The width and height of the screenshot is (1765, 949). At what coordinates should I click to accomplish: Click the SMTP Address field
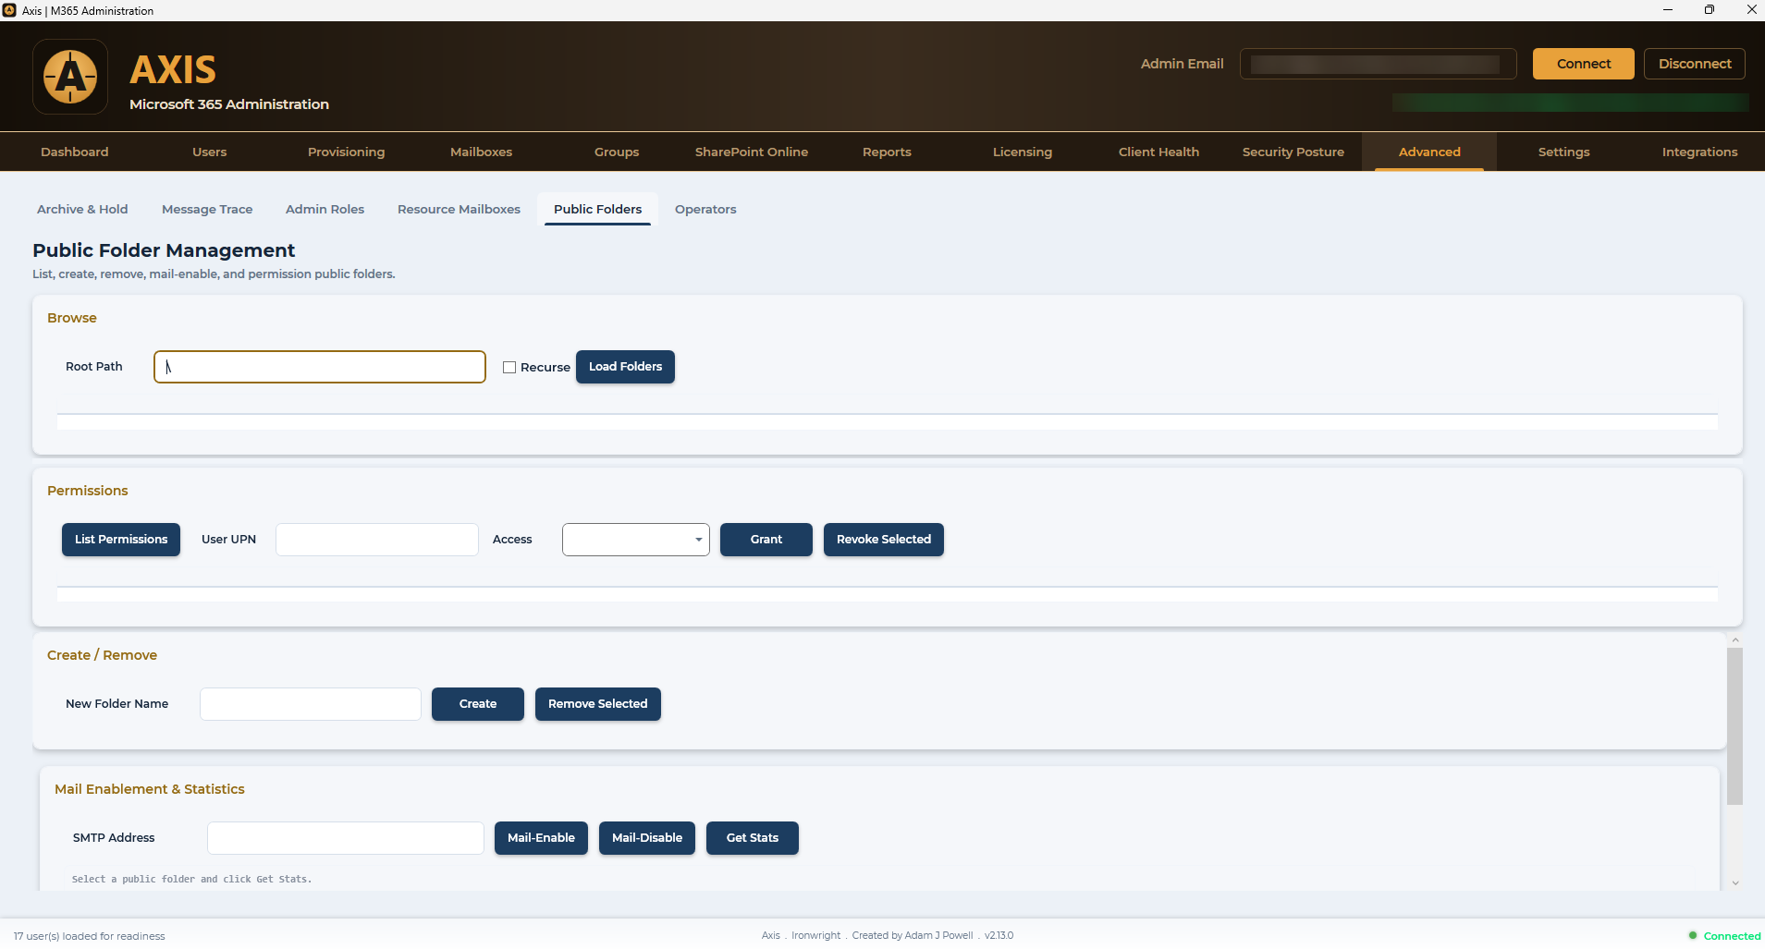(346, 838)
